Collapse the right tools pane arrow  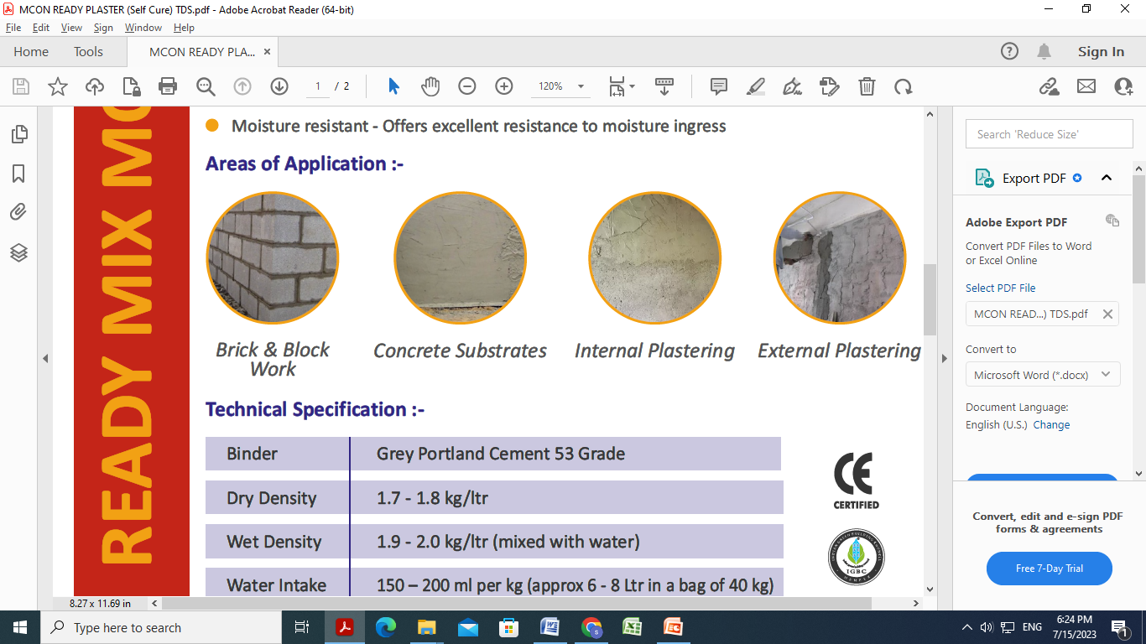tap(944, 358)
